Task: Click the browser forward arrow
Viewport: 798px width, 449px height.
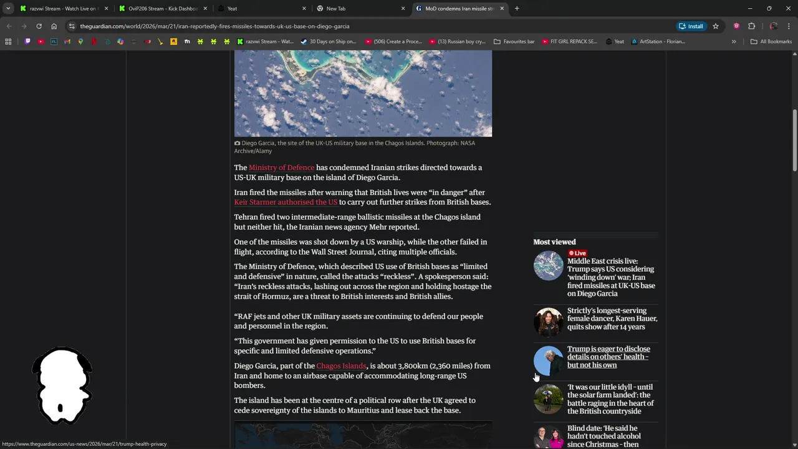Action: 24,26
